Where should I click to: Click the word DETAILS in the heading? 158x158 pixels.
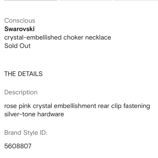pyautogui.click(x=30, y=74)
